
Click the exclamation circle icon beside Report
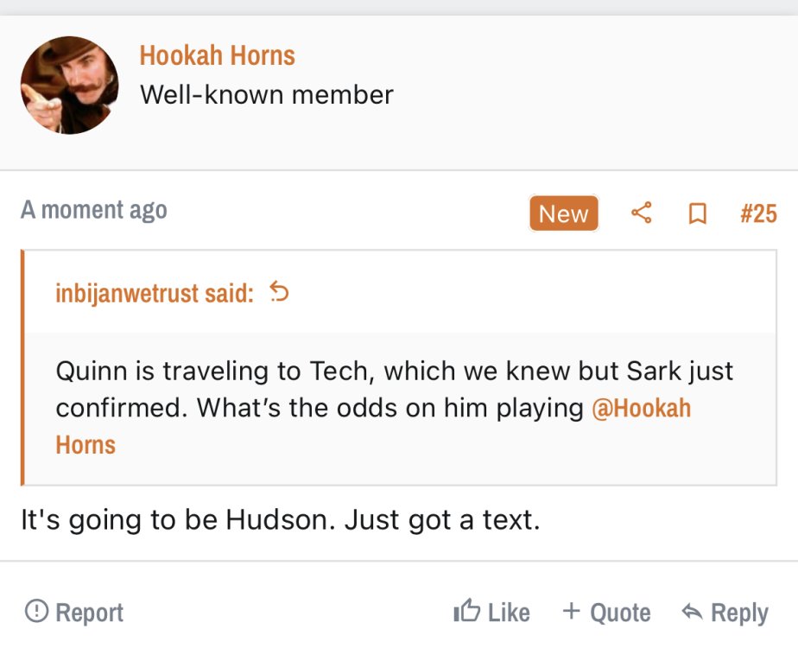[36, 612]
